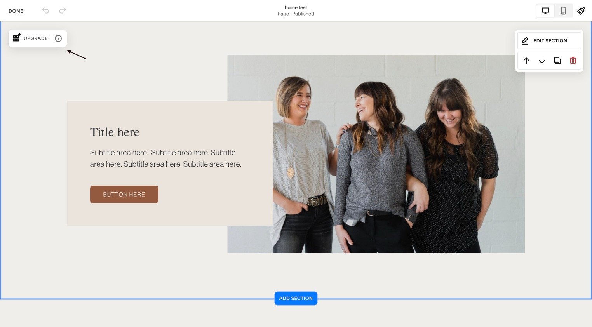592x327 pixels.
Task: Undo the last change
Action: click(45, 10)
